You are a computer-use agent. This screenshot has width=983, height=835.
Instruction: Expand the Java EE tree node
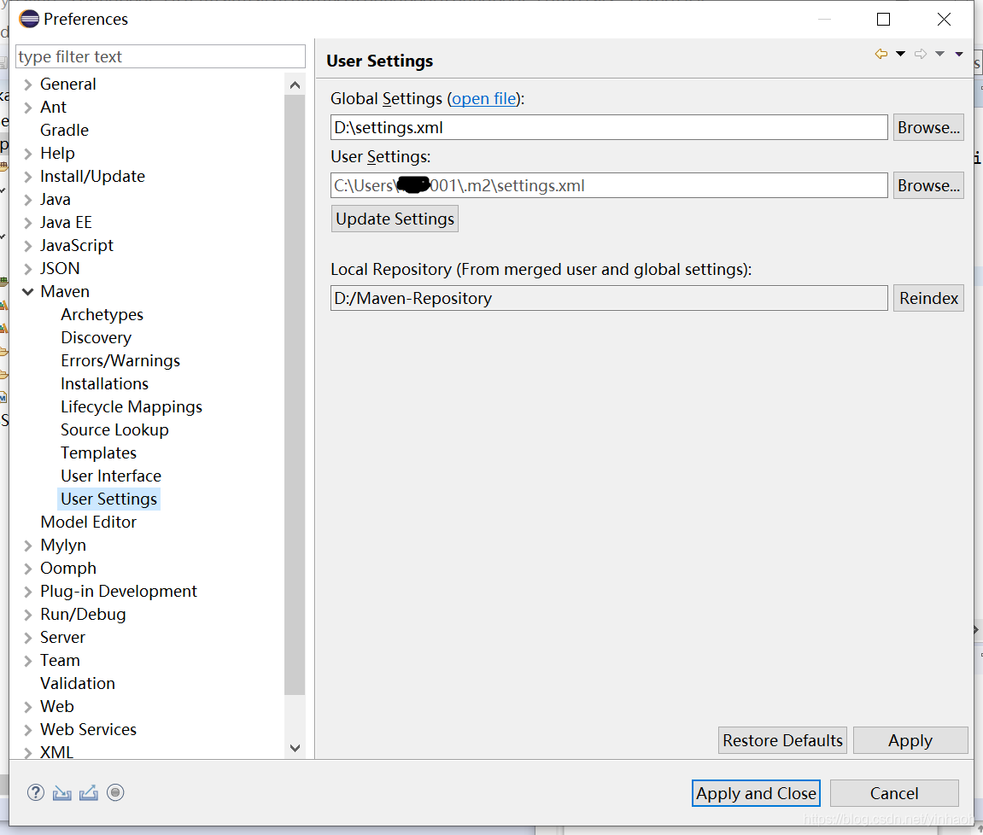point(27,223)
